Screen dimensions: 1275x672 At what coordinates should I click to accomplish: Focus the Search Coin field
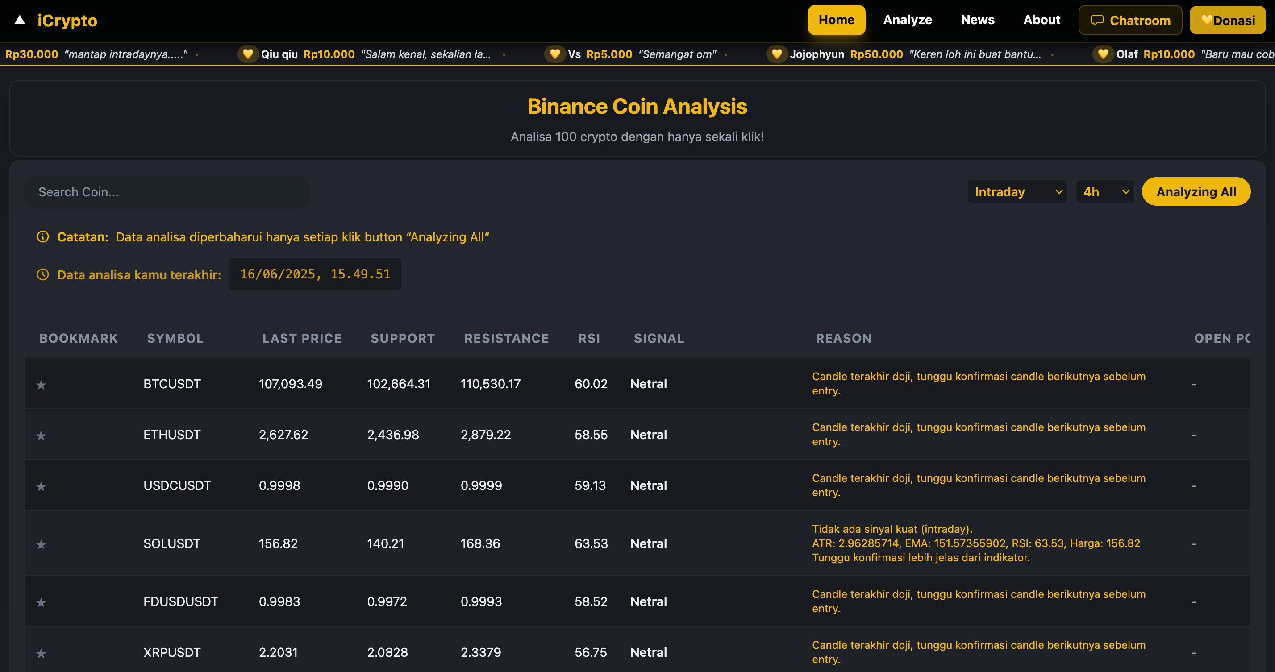pyautogui.click(x=167, y=192)
